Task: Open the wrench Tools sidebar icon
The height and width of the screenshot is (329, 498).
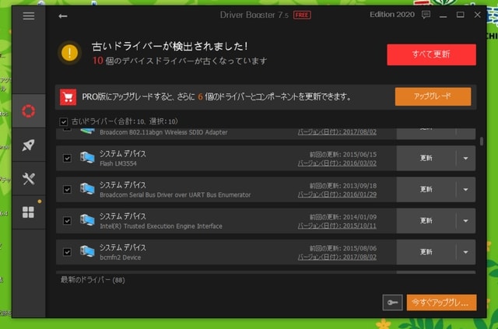Action: tap(29, 178)
